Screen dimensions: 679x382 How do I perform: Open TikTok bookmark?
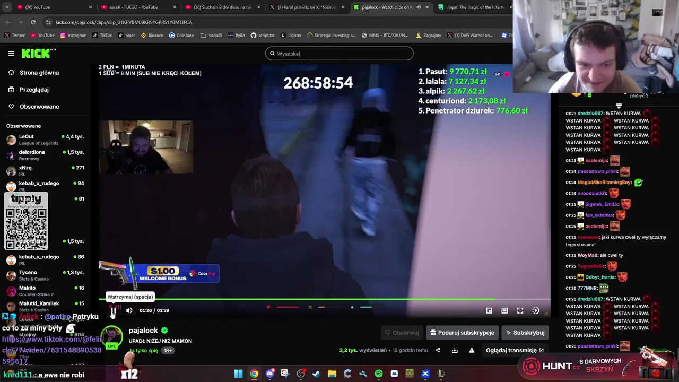102,36
